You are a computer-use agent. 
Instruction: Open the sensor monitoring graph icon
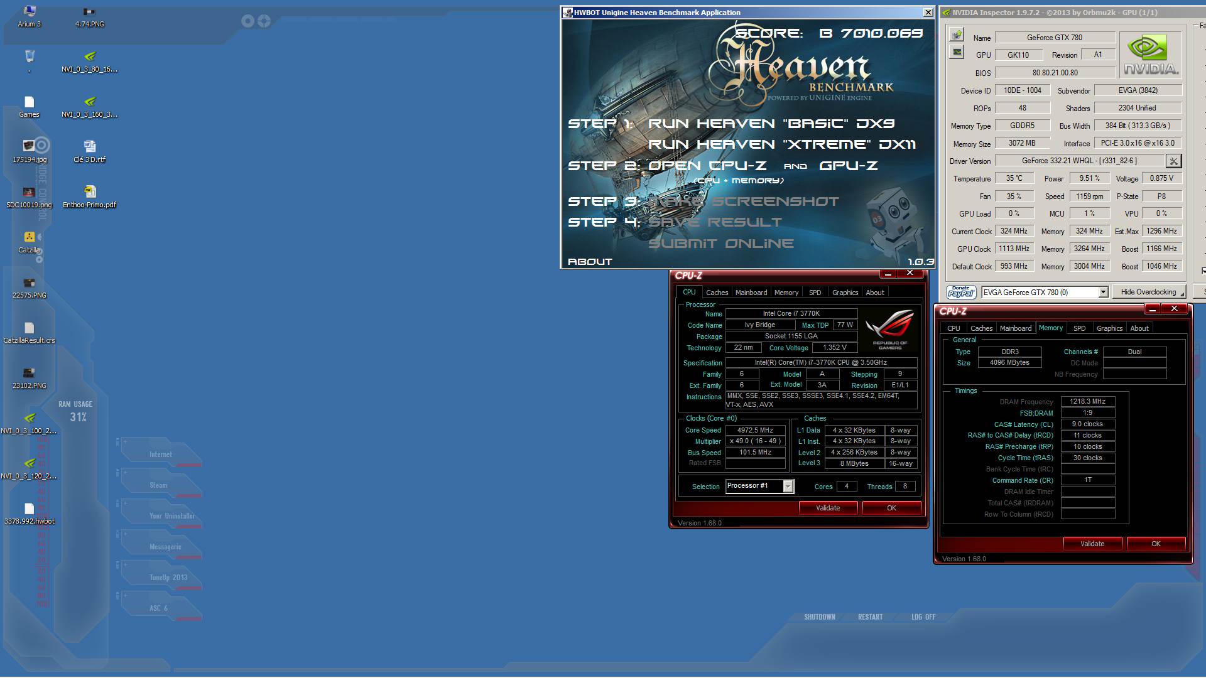point(957,52)
